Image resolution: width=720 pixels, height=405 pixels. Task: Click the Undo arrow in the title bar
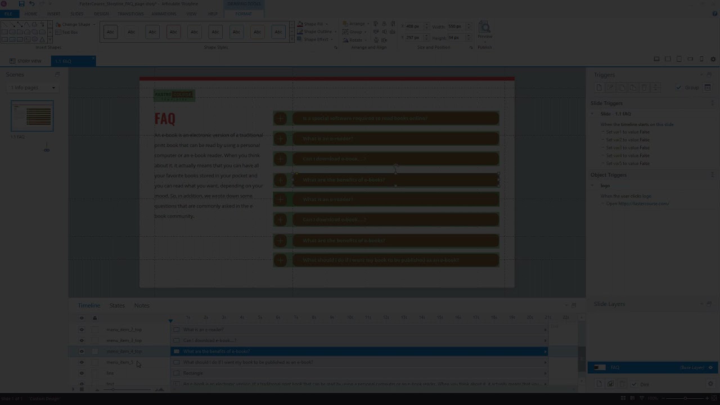(x=32, y=4)
